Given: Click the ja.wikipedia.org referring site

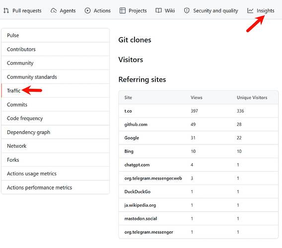Looking at the screenshot, I should coord(140,205).
